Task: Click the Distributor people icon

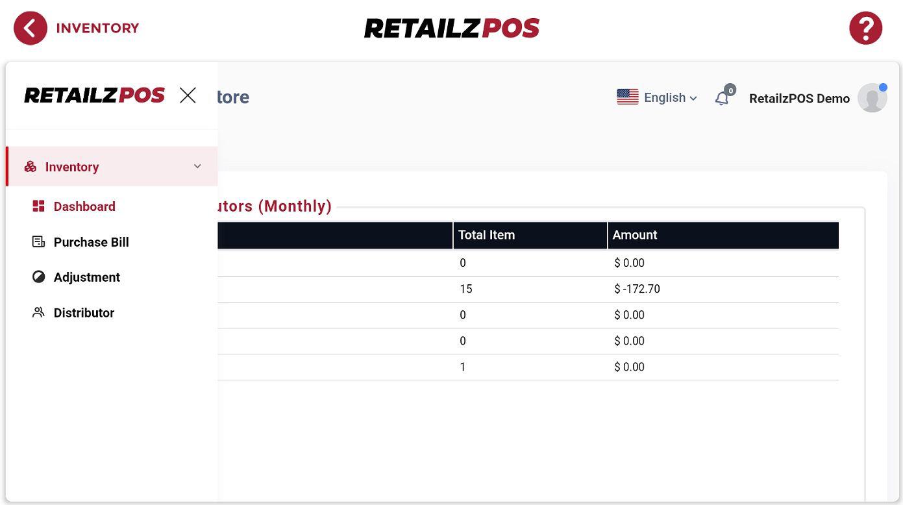Action: click(x=38, y=313)
